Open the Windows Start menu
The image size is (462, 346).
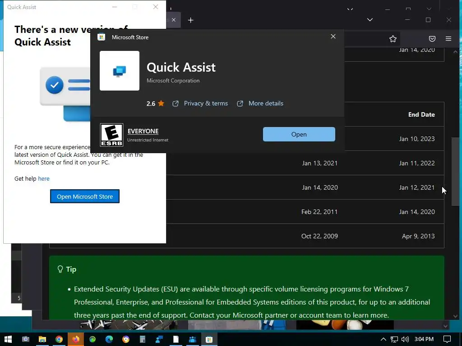coord(8,339)
